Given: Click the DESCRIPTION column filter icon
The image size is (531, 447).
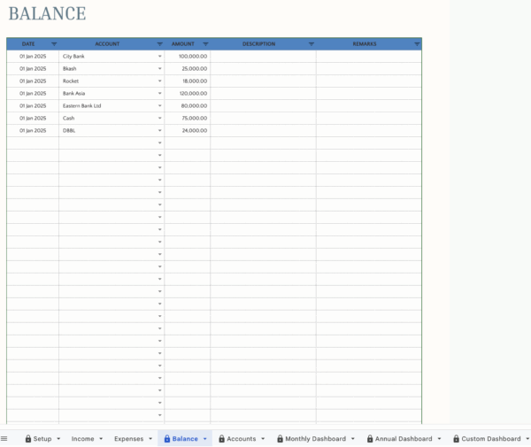Looking at the screenshot, I should click(312, 43).
